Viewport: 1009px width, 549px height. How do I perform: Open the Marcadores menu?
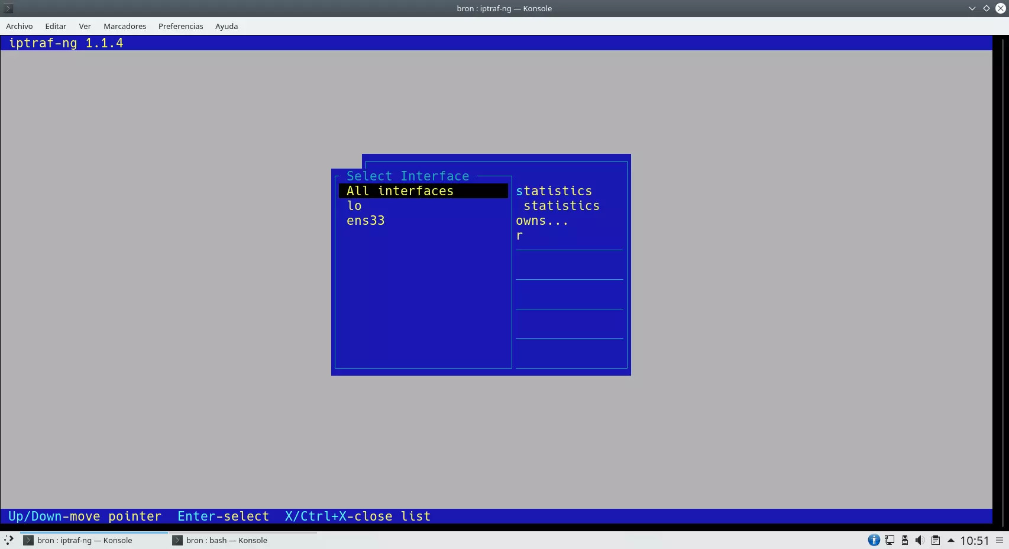point(125,26)
